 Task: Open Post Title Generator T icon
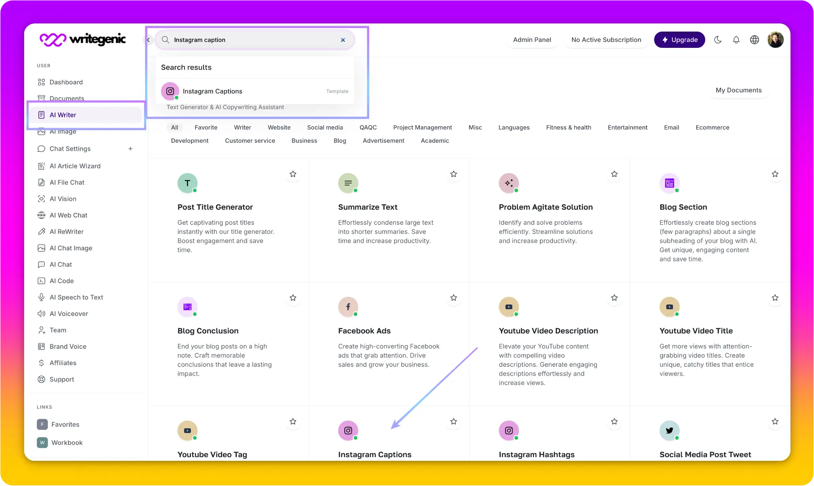tap(187, 183)
